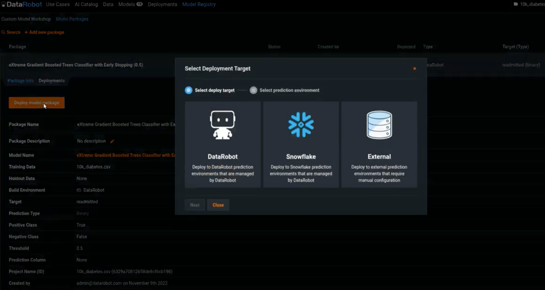Go to the Model Packages tab
This screenshot has width=545, height=290.
(72, 18)
